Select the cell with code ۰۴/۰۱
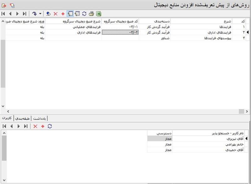 (120, 27)
